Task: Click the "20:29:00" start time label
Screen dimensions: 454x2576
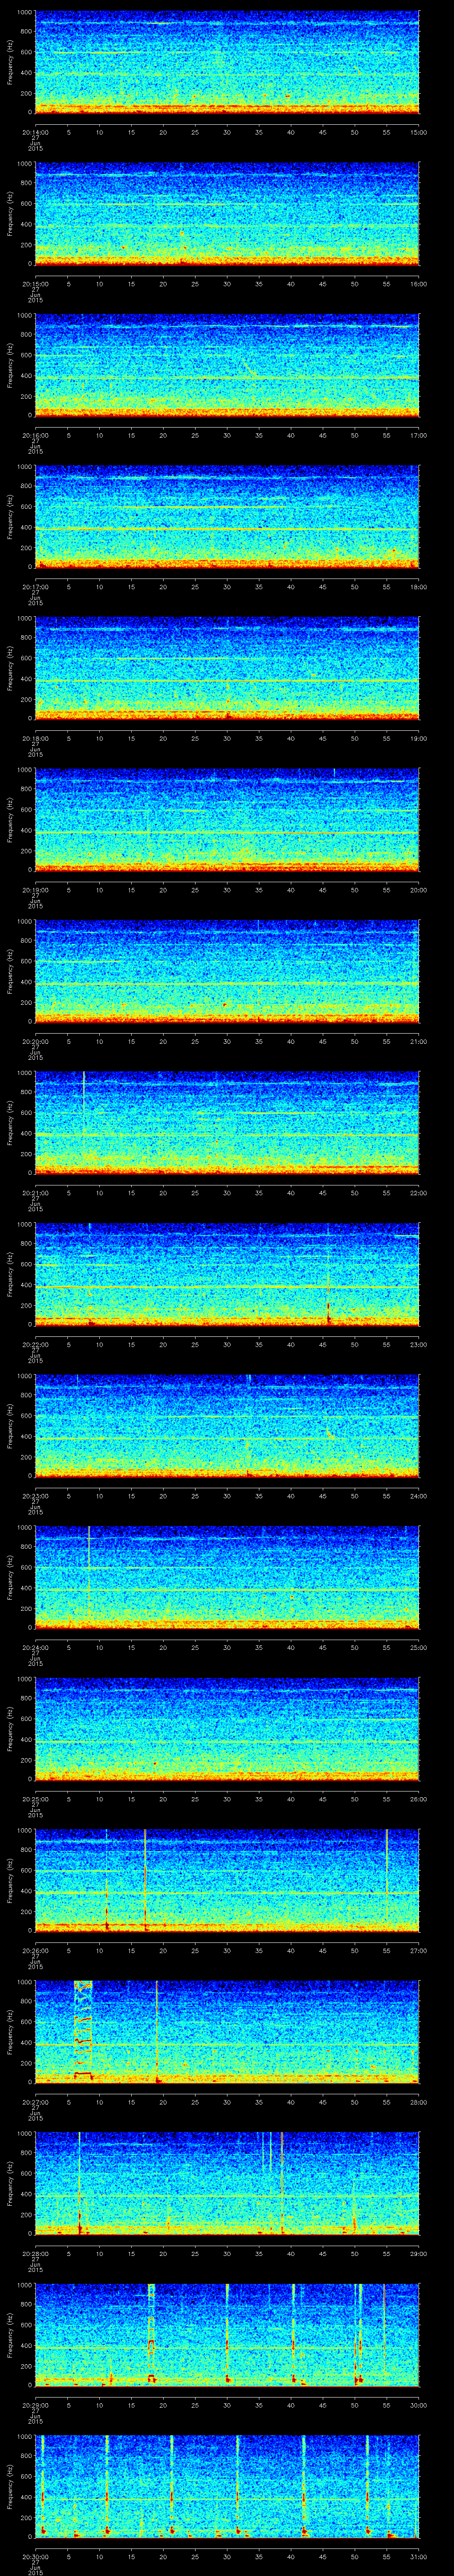Action: tap(36, 2405)
